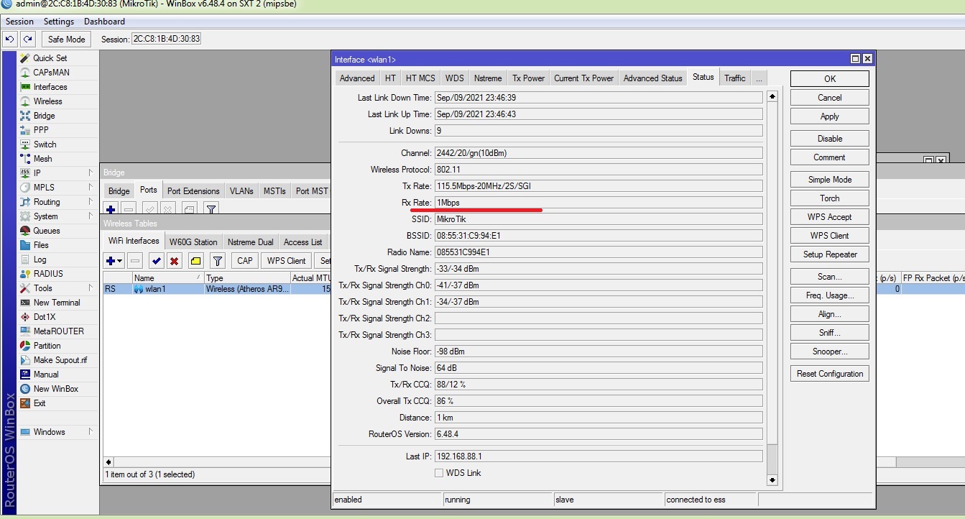The height and width of the screenshot is (519, 965).
Task: Open Quick Set from the sidebar
Action: click(x=50, y=58)
